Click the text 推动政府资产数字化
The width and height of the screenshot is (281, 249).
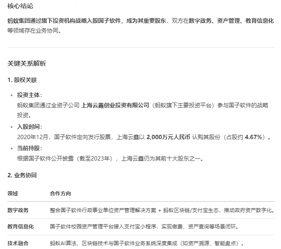(248, 210)
